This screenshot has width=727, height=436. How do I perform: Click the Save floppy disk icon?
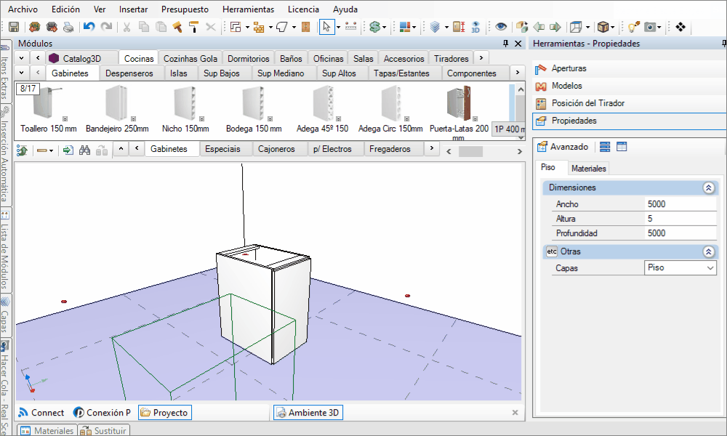tap(13, 27)
